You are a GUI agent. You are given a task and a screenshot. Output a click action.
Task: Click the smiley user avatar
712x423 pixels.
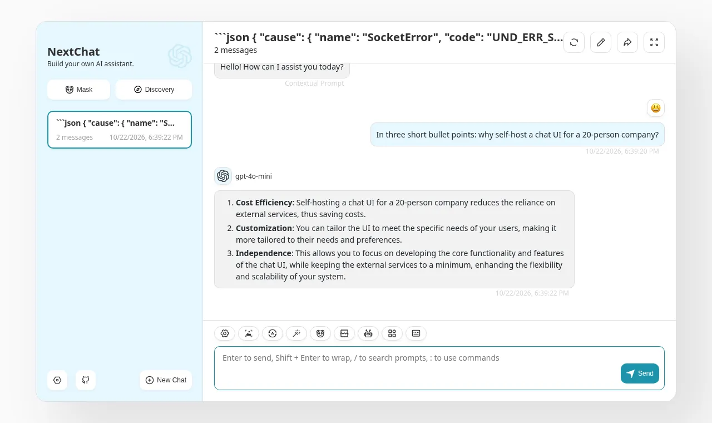pyautogui.click(x=656, y=108)
